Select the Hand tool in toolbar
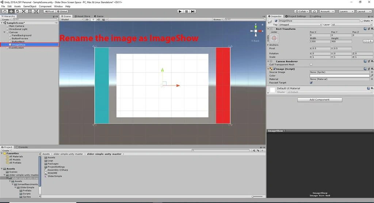The height and width of the screenshot is (203, 374). 5,11
